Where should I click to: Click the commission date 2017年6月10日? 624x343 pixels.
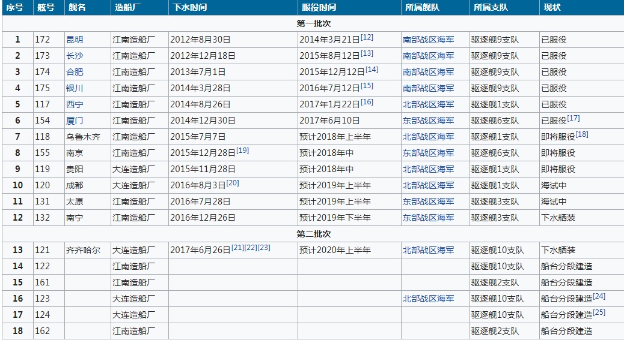[x=329, y=121]
